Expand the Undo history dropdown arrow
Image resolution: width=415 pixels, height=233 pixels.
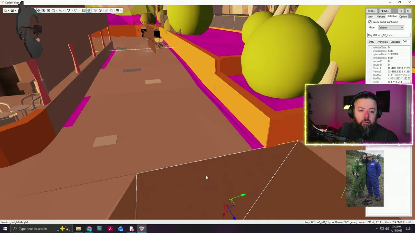[x=72, y=10]
